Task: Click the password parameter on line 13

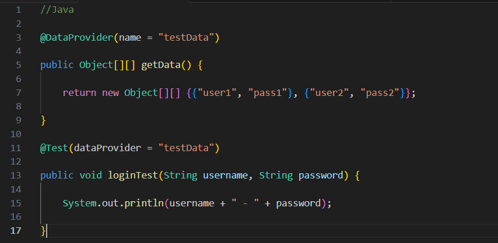Action: (320, 176)
